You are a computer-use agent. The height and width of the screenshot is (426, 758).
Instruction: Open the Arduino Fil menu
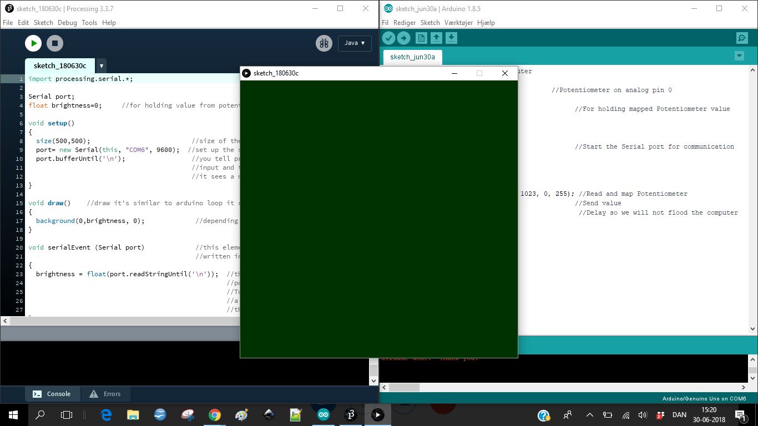pos(385,23)
